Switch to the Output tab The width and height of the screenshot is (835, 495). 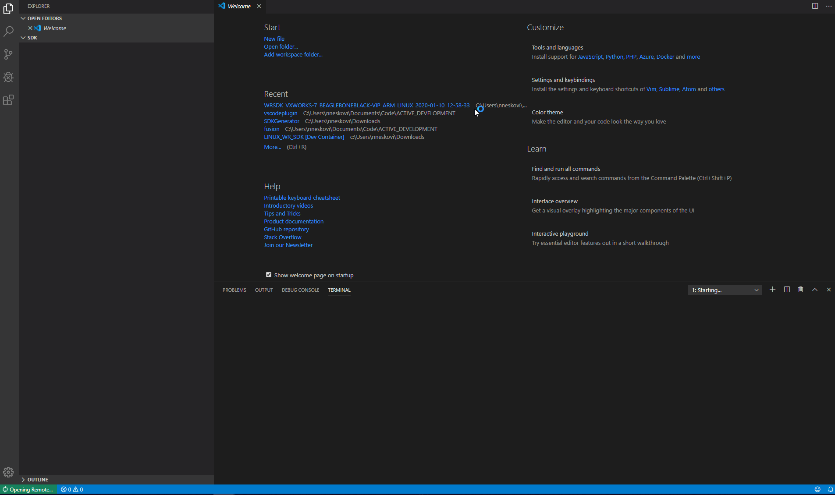[264, 290]
